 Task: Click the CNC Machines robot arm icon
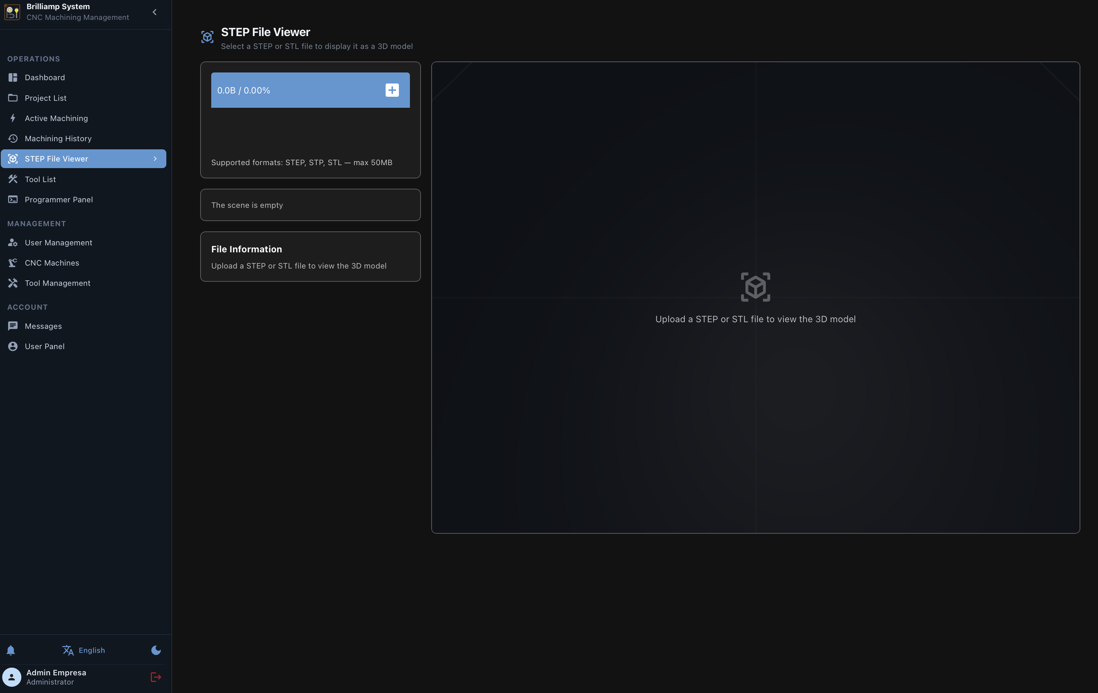pos(13,263)
